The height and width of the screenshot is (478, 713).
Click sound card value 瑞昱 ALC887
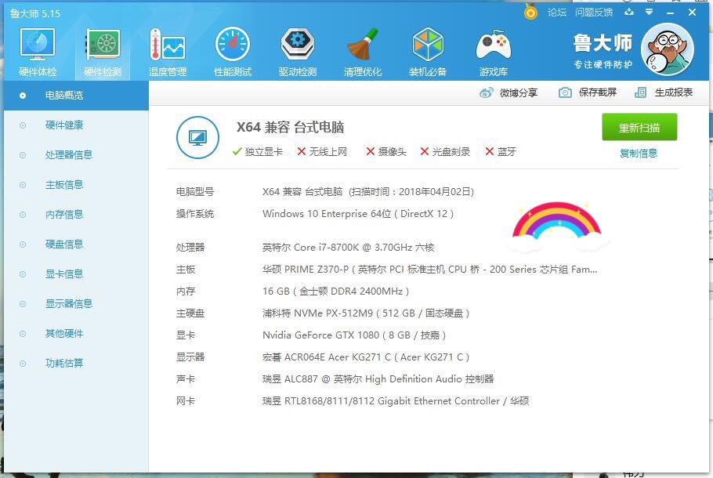pos(378,378)
